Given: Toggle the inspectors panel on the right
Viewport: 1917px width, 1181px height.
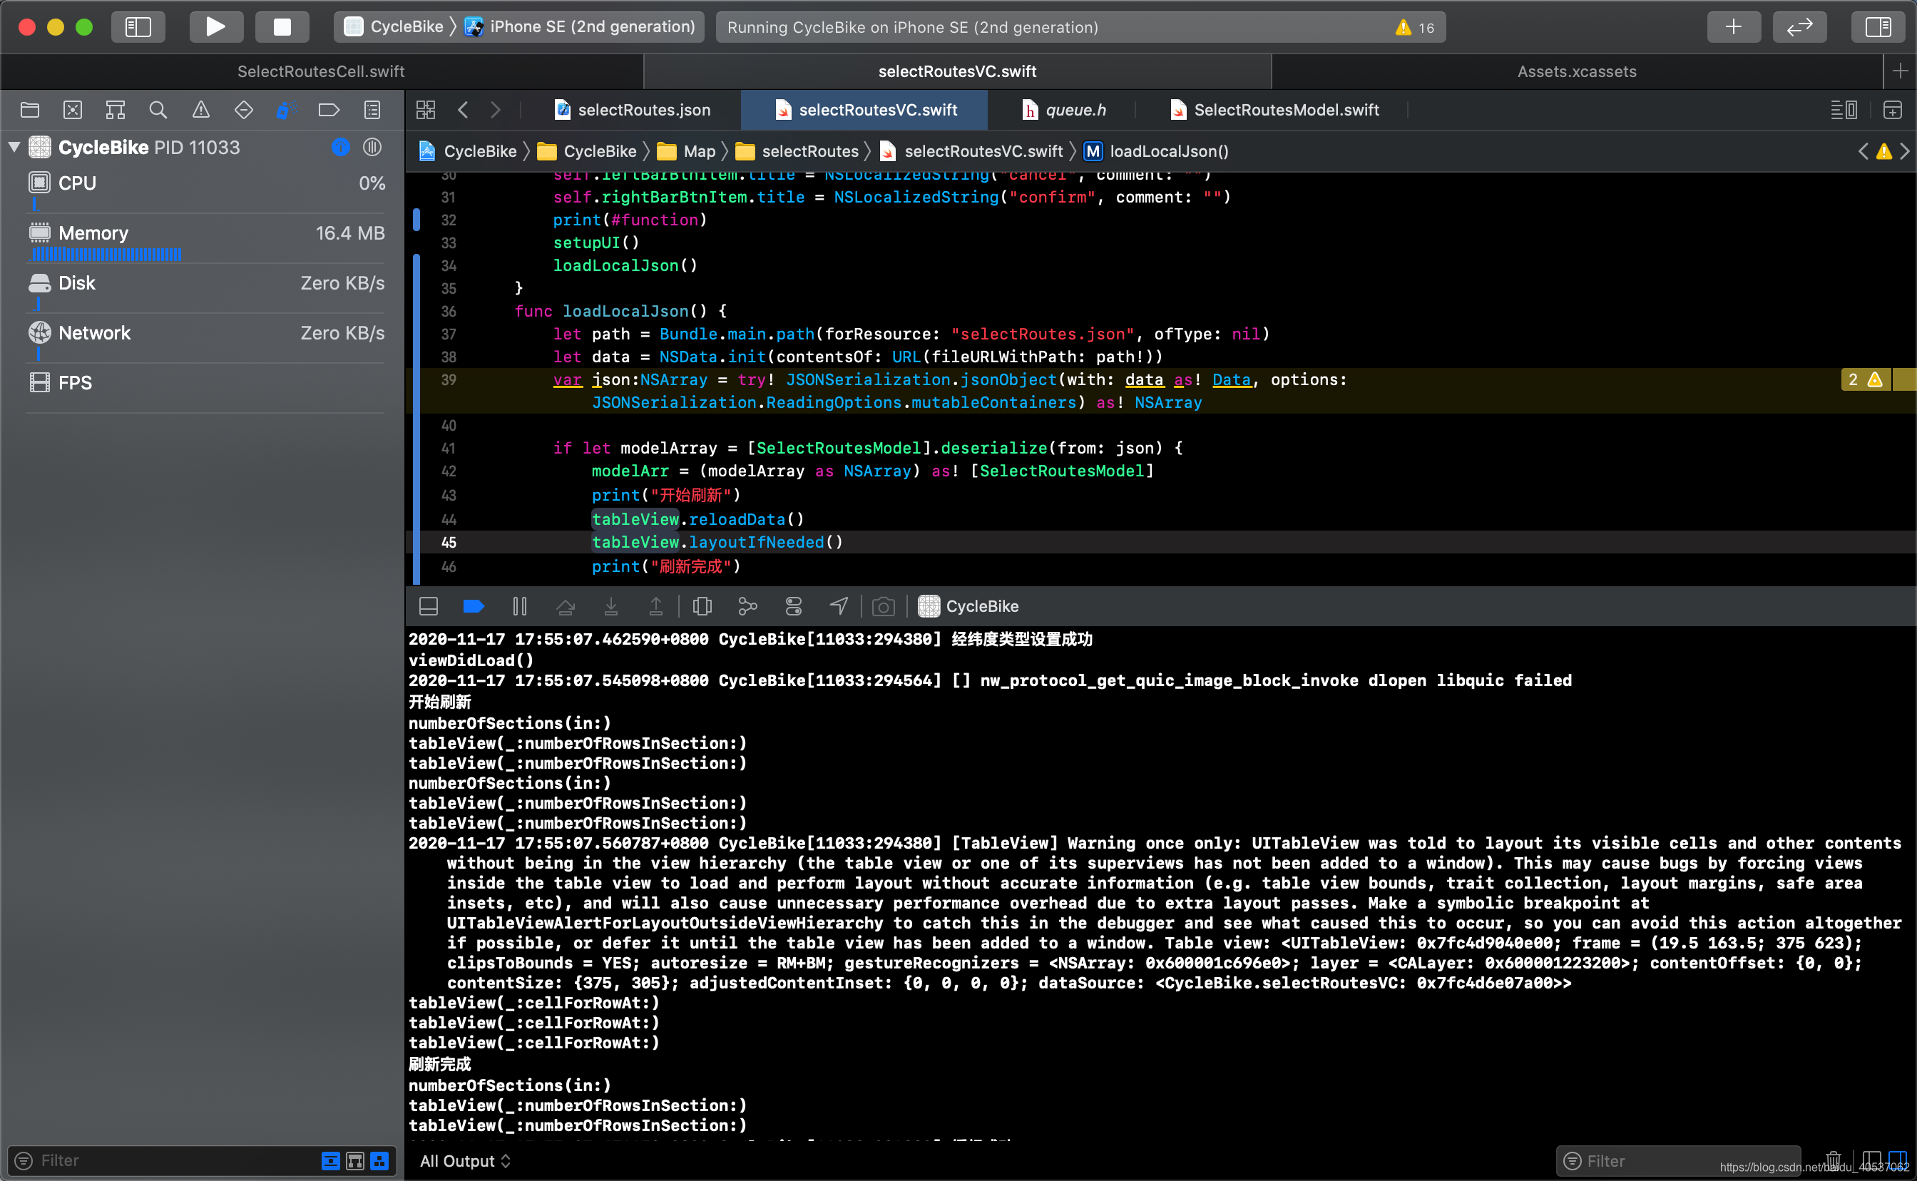Looking at the screenshot, I should (1877, 26).
